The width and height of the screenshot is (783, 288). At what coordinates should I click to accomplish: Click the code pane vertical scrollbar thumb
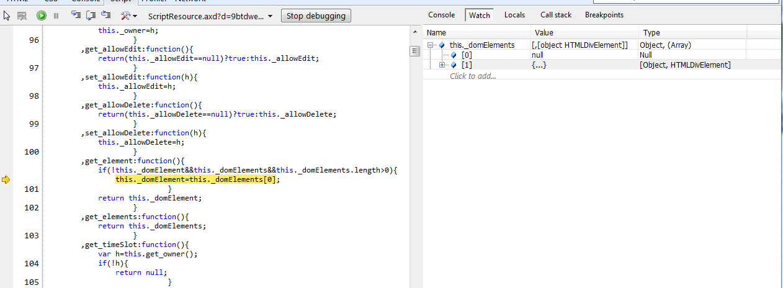[415, 52]
